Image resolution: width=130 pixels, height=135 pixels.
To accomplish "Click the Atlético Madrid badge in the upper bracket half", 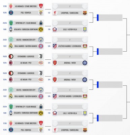I will (55, 46).
